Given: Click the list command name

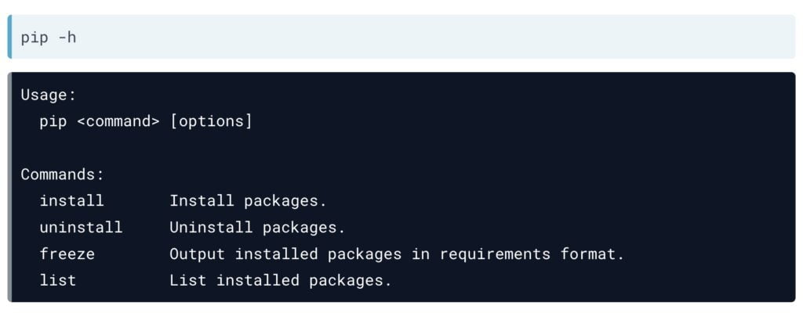Looking at the screenshot, I should (58, 280).
